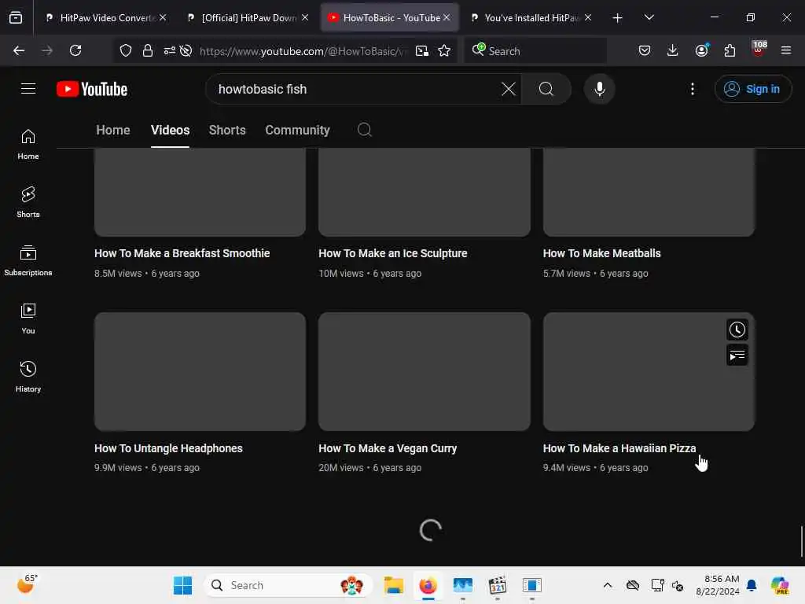Screen dimensions: 805x604
Task: Open Home in the YouTube sidebar
Action: click(28, 145)
